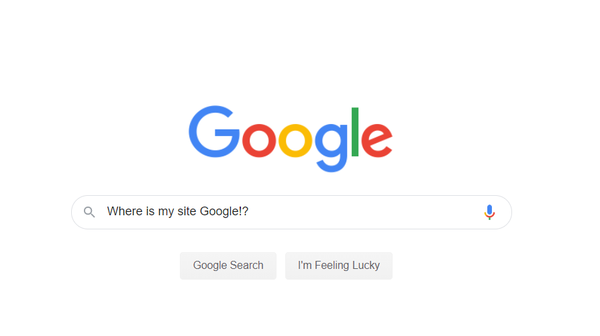Click the magnifying glass search icon

89,212
